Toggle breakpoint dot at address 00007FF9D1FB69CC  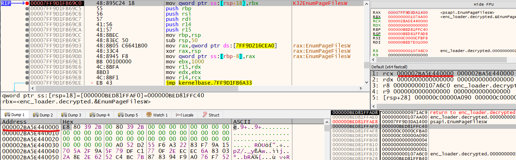point(27,35)
